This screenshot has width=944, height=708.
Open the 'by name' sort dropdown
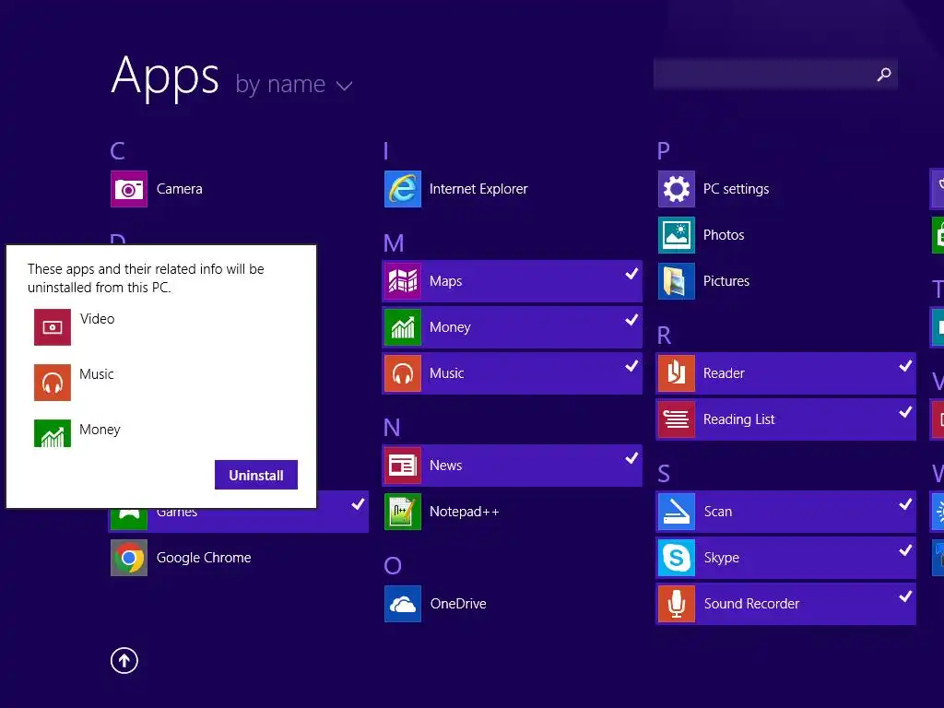pyautogui.click(x=294, y=85)
